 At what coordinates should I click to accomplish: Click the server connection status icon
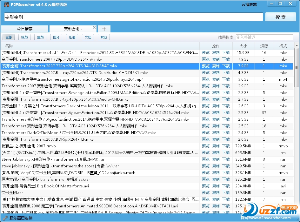click(5, 218)
